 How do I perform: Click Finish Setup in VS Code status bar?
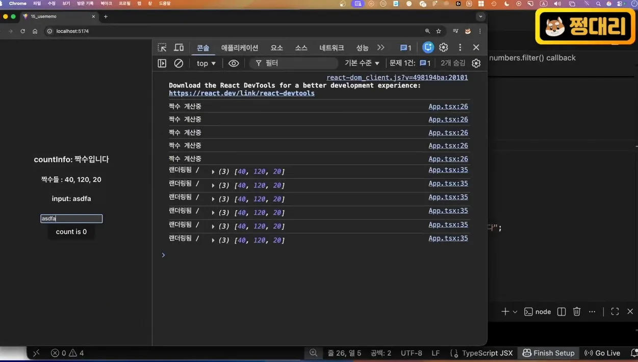(548, 353)
